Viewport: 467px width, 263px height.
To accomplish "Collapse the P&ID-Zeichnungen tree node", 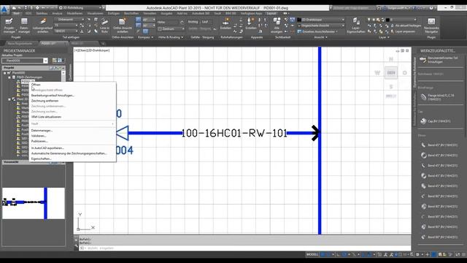I will pos(9,77).
